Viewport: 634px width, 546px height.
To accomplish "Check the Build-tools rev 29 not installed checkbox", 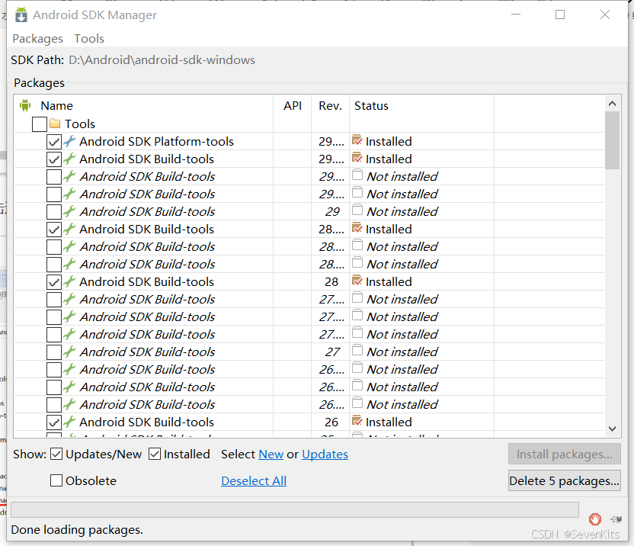I will pos(54,212).
